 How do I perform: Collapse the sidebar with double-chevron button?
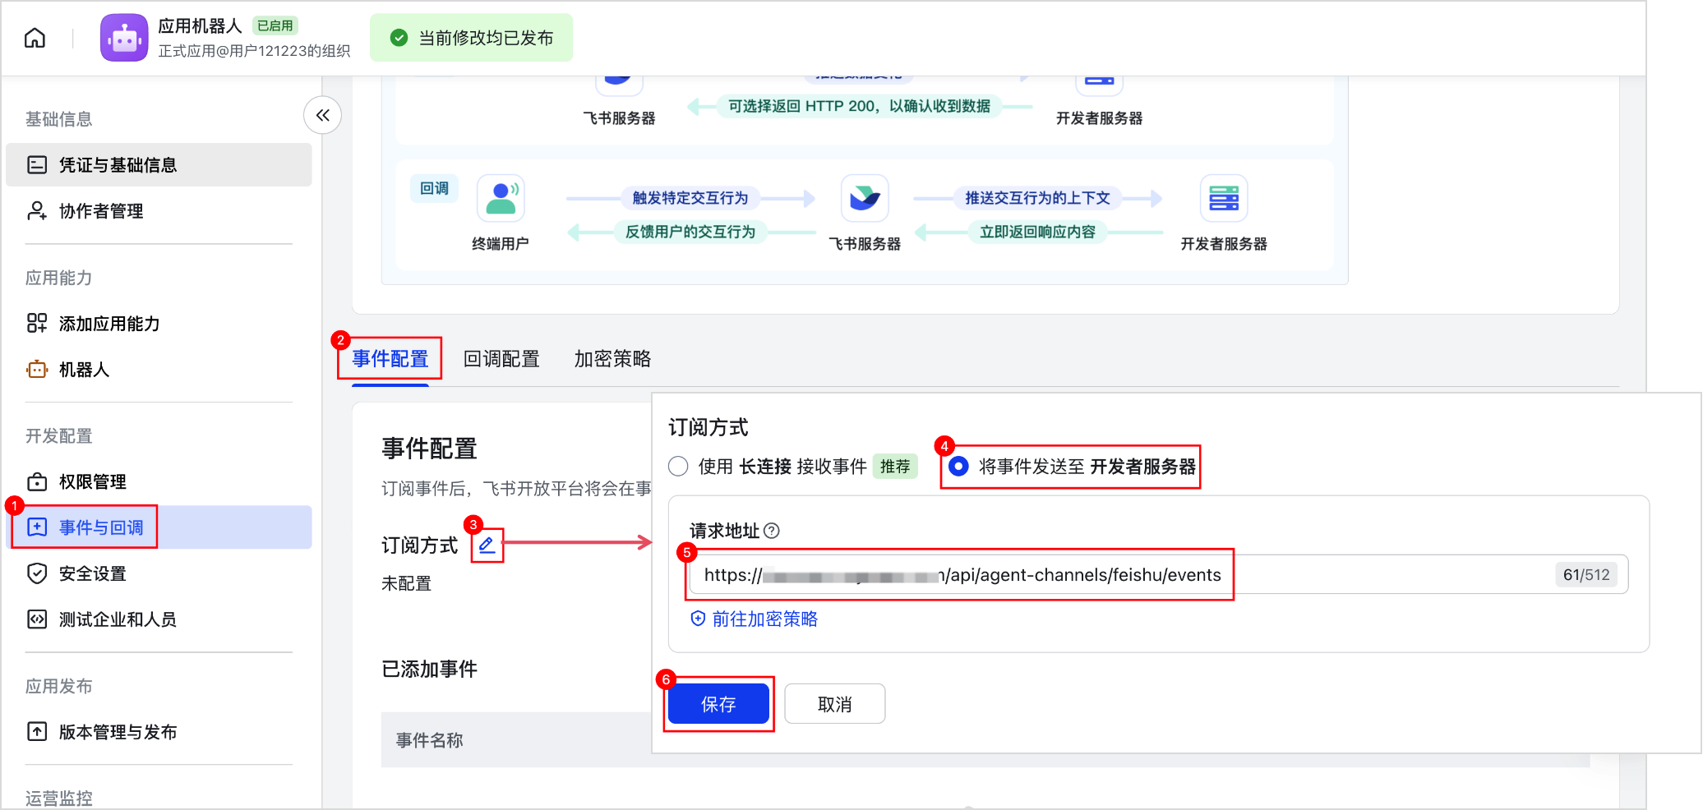[323, 115]
